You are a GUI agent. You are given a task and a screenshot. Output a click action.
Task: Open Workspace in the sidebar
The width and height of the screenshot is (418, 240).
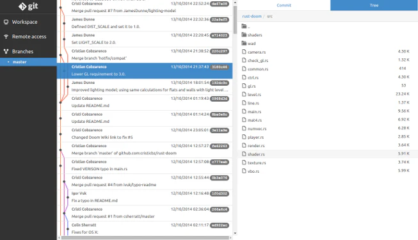[28, 22]
